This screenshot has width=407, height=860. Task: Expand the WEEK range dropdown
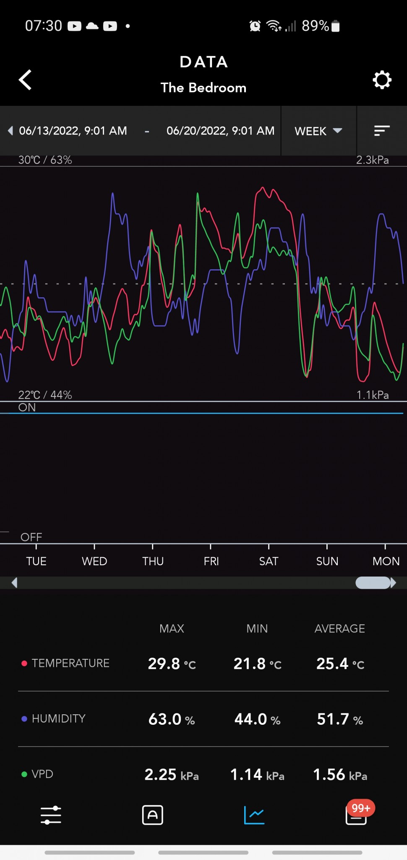coord(318,131)
